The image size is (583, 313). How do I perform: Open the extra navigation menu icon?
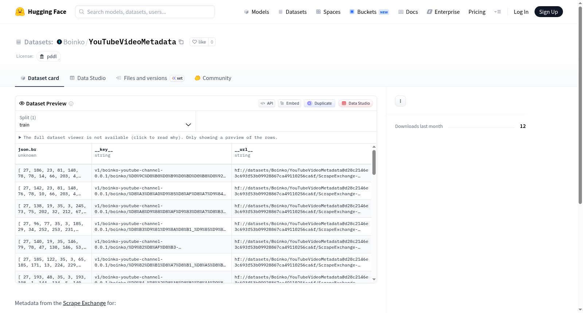(x=497, y=12)
